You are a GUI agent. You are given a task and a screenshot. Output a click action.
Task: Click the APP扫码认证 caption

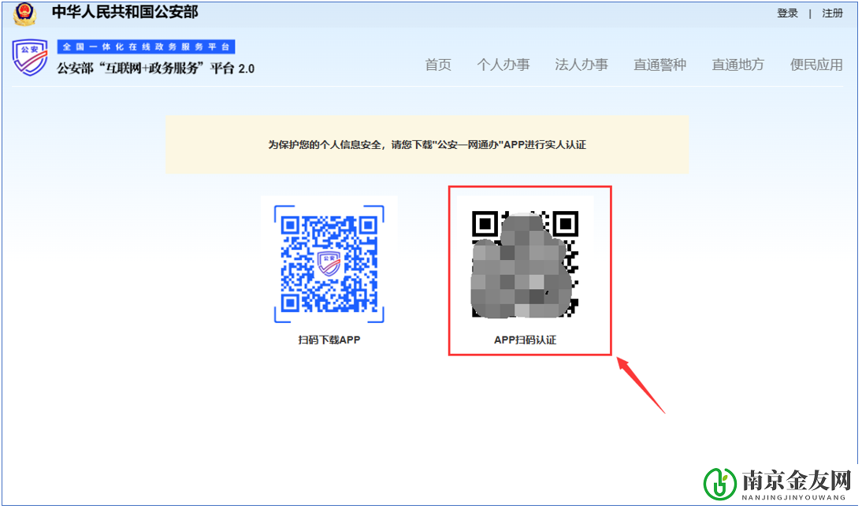click(525, 340)
